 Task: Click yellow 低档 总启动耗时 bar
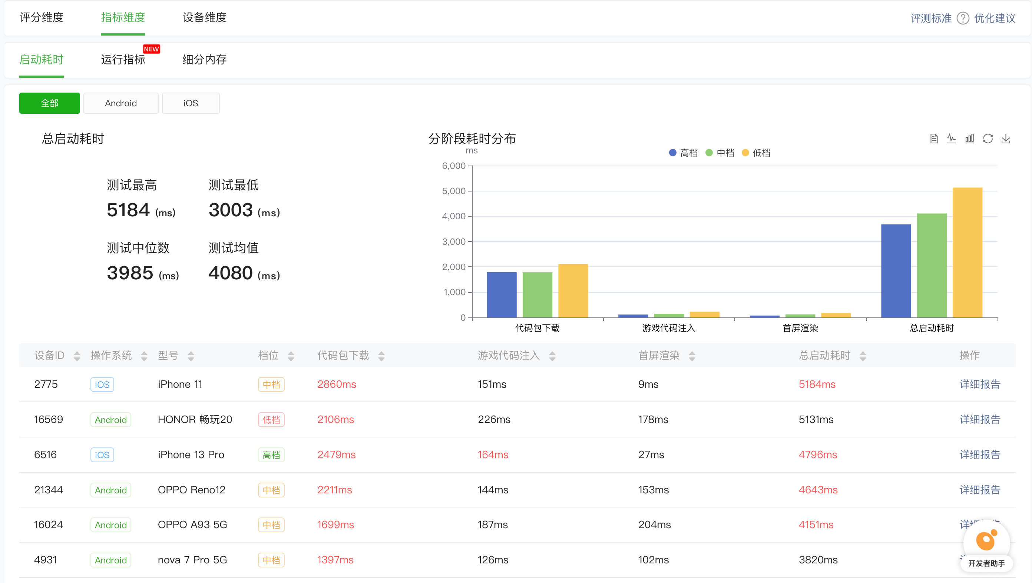[967, 253]
